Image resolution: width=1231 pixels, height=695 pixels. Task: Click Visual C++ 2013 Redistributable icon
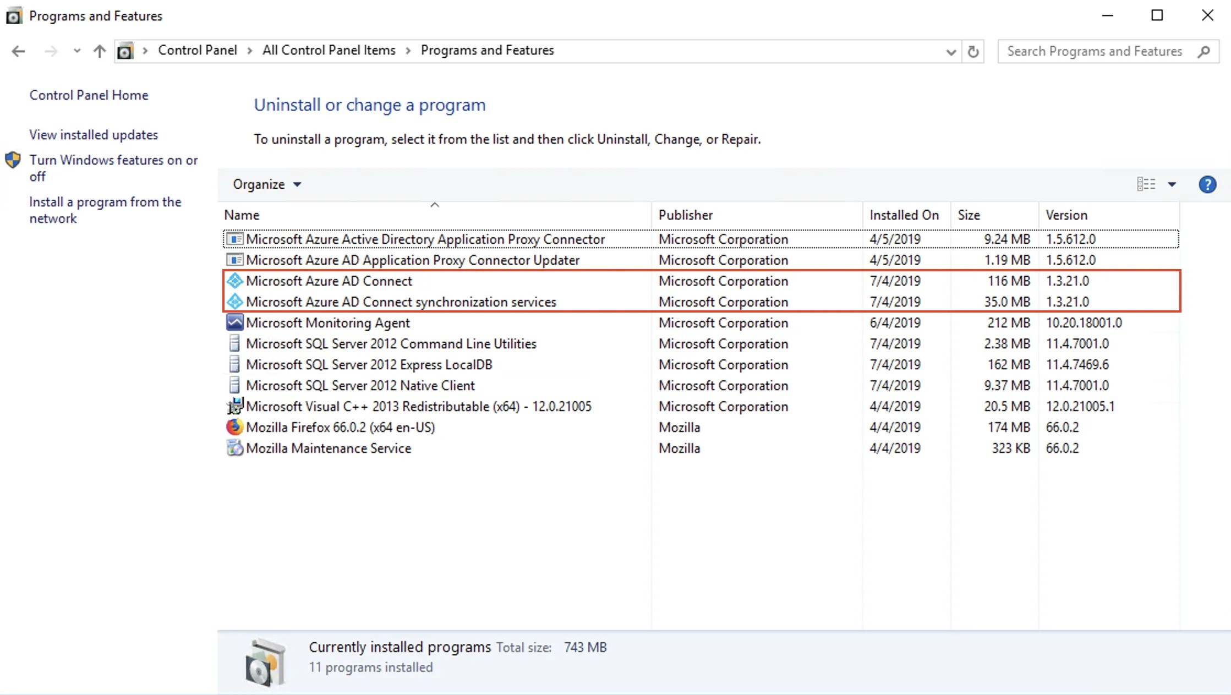click(234, 406)
